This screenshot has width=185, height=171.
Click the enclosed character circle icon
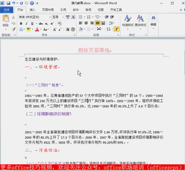73,29
